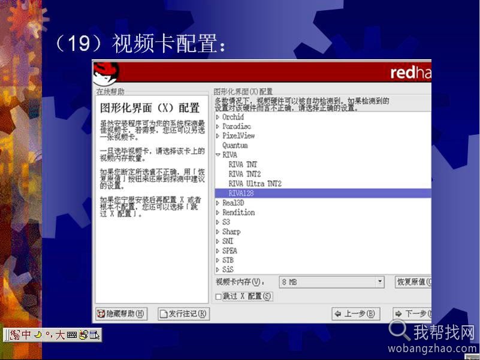Click the half-moon half-width toggle icon
The height and width of the screenshot is (360, 480).
(38, 335)
